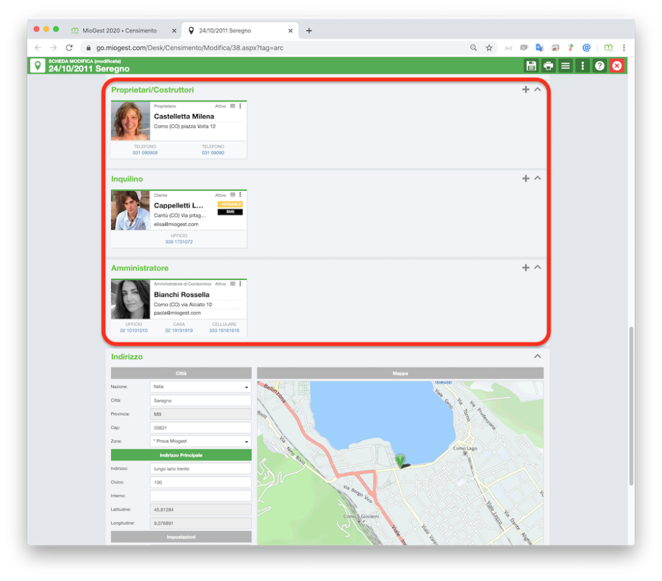Click the Città input field with Seregno
This screenshot has height=581, width=662.
point(201,400)
